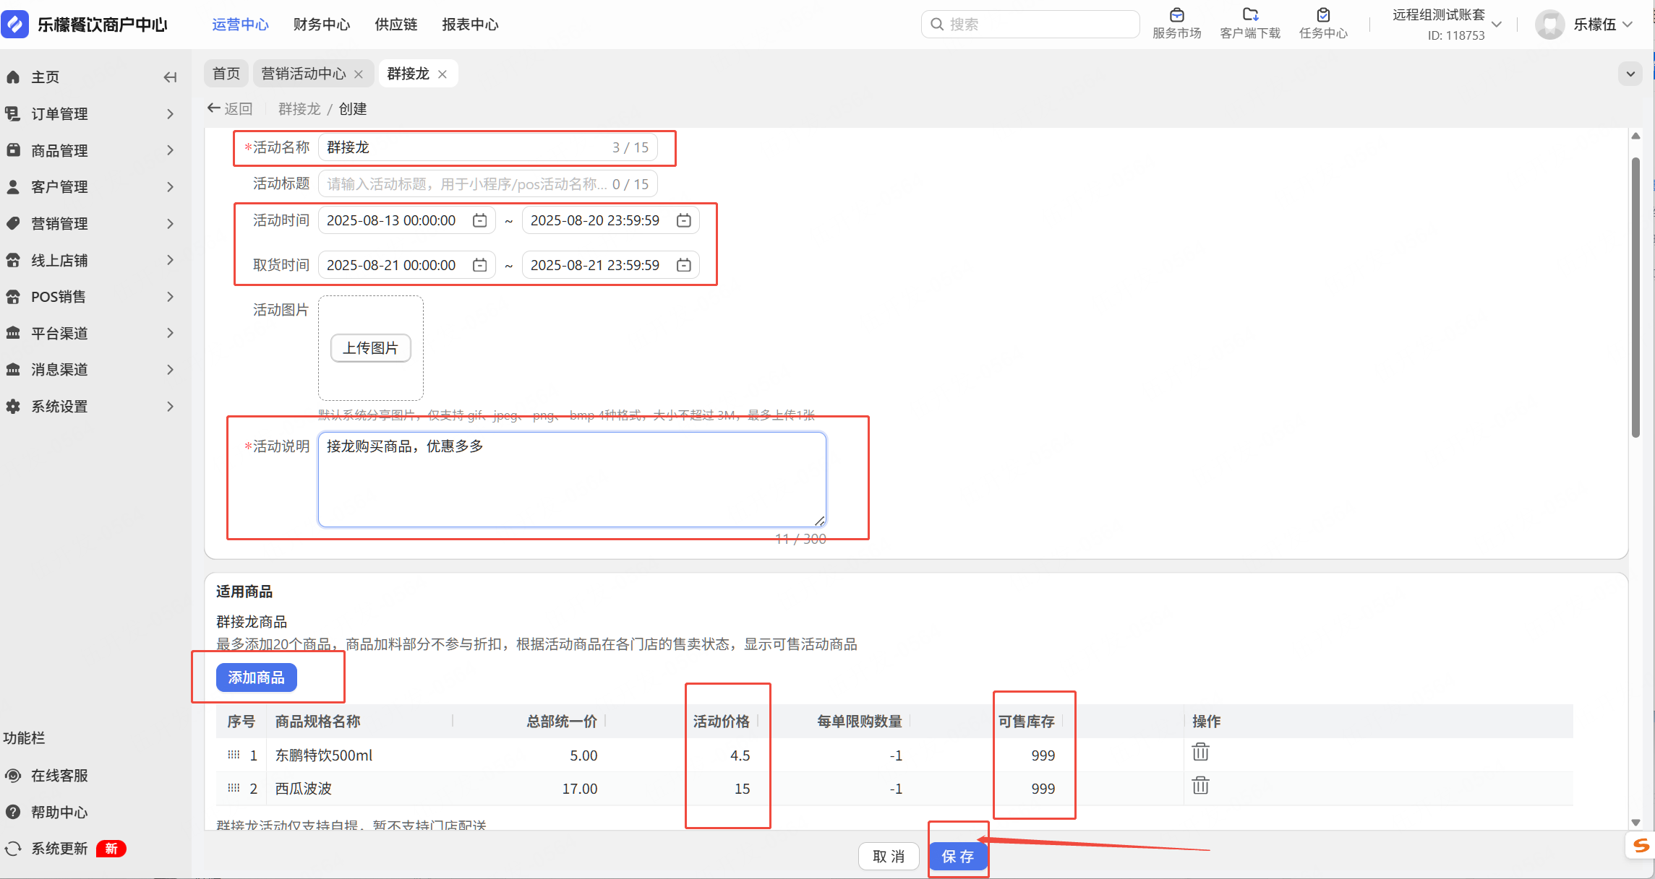The image size is (1655, 879).
Task: Switch to 财务中心 top menu
Action: [321, 25]
